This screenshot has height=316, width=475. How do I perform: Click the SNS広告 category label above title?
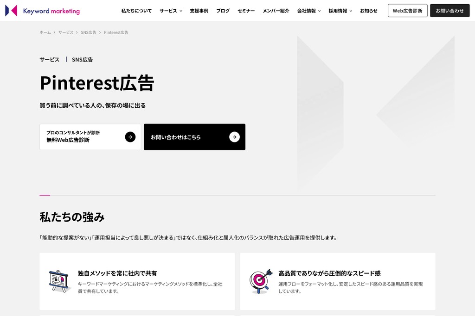point(82,60)
